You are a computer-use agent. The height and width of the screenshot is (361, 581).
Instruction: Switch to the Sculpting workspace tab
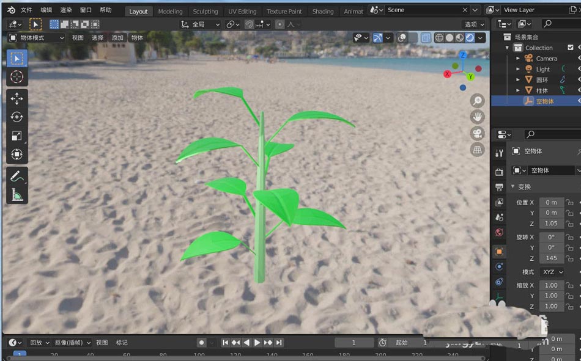pyautogui.click(x=205, y=12)
